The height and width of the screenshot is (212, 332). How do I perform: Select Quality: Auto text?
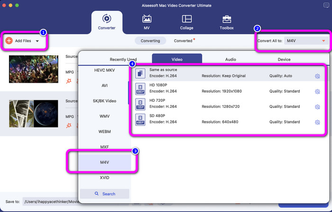tap(281, 76)
